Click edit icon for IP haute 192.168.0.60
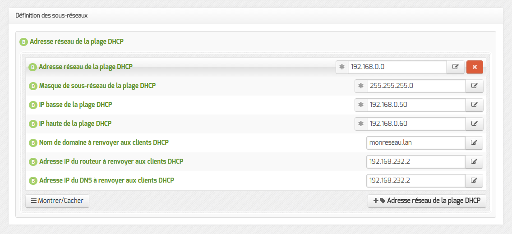This screenshot has height=234, width=512. (475, 124)
